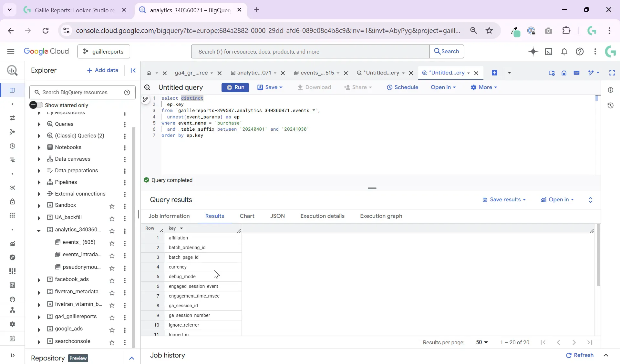Open the JSON results tab
Viewport: 620px width, 364px height.
(x=277, y=216)
